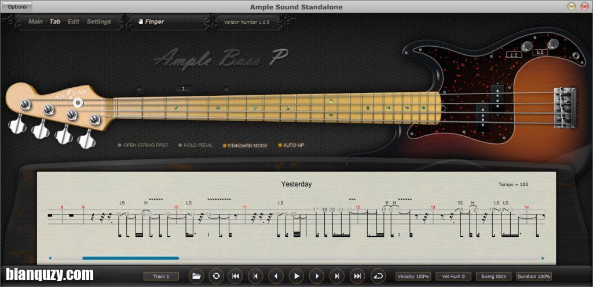Click the Version Number 1.0.0 label
The height and width of the screenshot is (287, 593).
pos(247,23)
